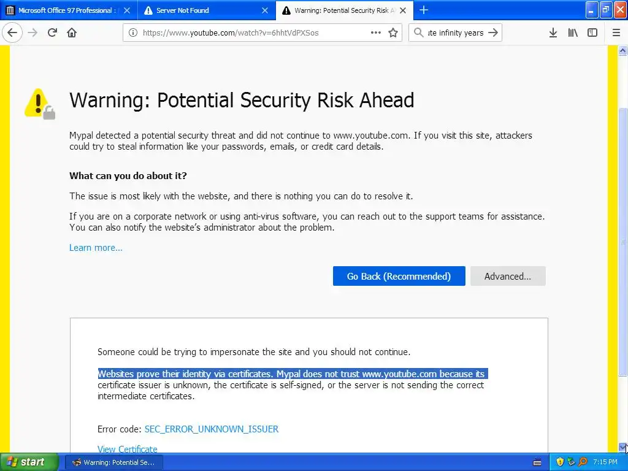Submit search with the arrow button
Viewport: 628px width, 471px height.
pos(493,33)
